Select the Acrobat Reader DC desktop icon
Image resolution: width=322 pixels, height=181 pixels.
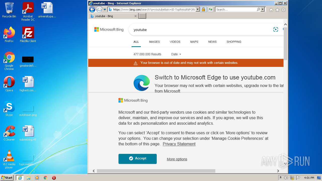tap(28, 12)
